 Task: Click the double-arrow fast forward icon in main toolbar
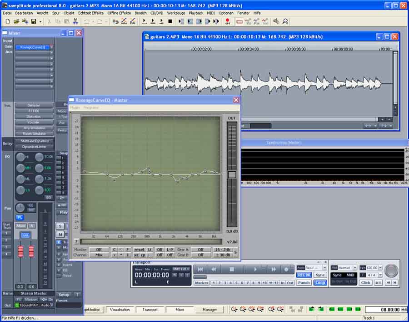(x=216, y=21)
